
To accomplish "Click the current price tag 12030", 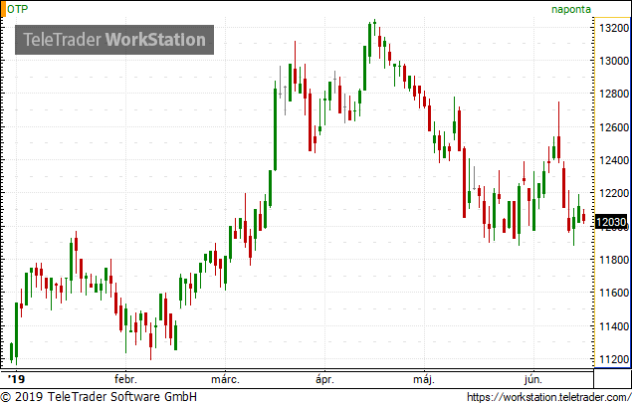I will (611, 223).
